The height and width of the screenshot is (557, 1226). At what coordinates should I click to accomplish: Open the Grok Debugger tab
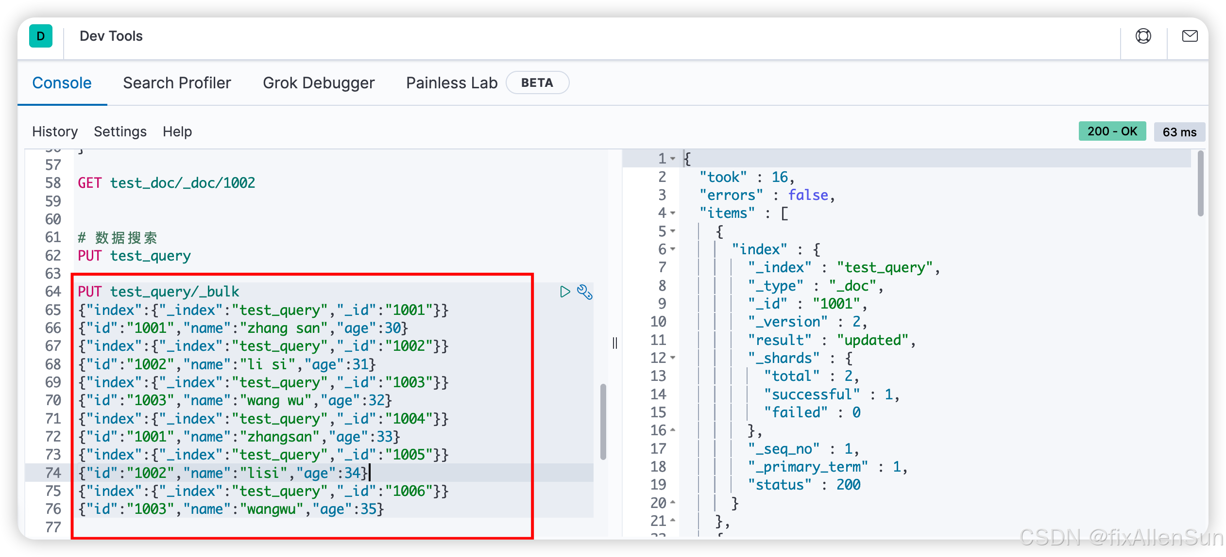319,83
